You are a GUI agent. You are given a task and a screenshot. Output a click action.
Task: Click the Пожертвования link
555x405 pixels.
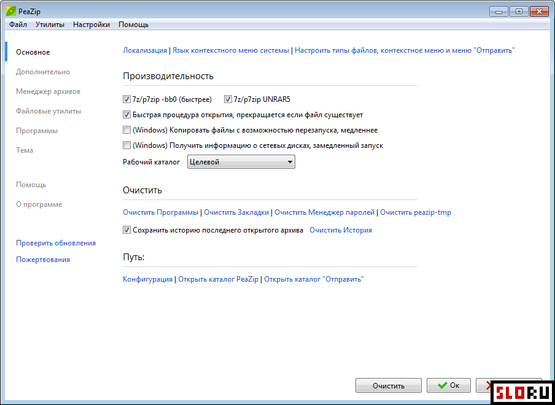pyautogui.click(x=43, y=260)
